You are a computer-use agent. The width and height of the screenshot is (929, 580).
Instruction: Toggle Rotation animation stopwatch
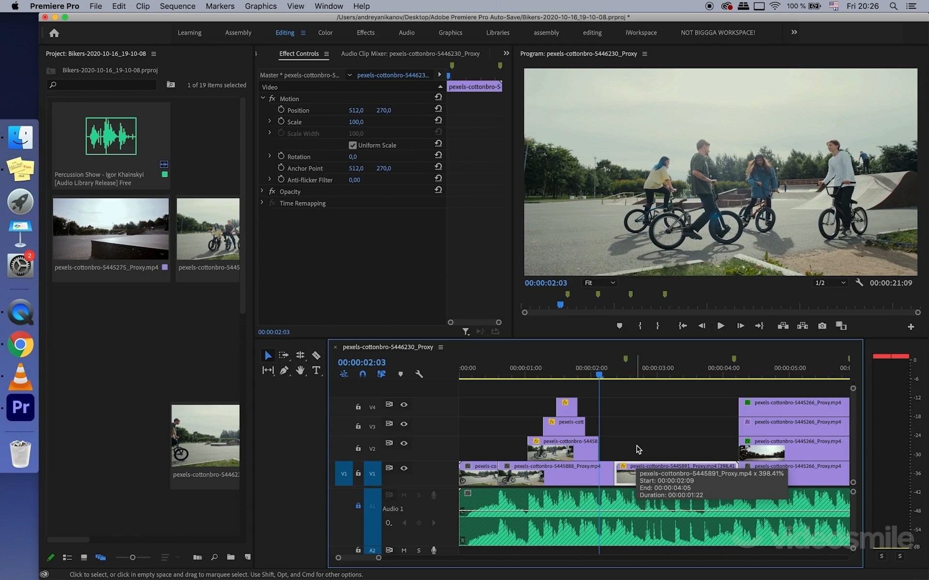(281, 156)
